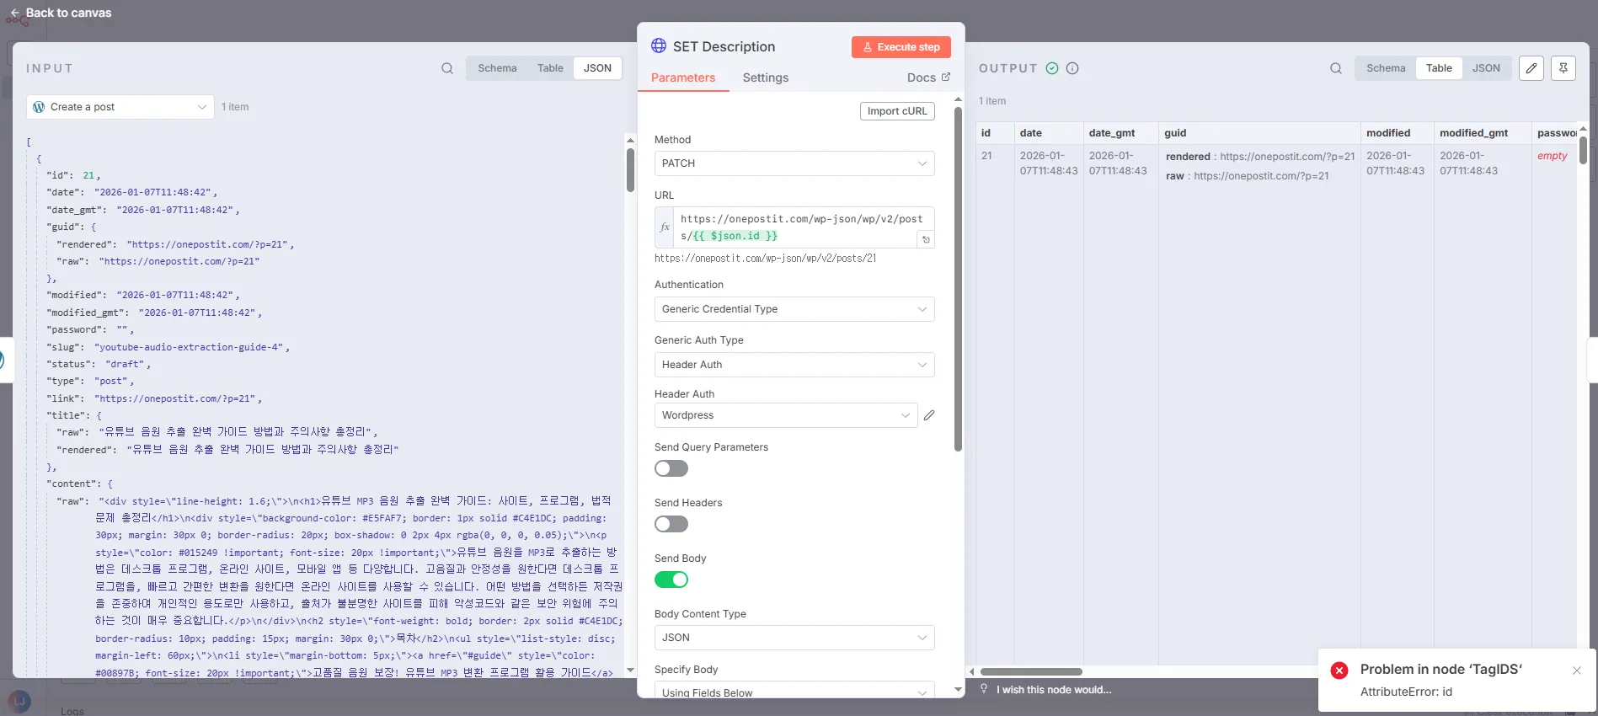Image resolution: width=1598 pixels, height=716 pixels.
Task: Click the red error icon in notification
Action: [x=1339, y=671]
